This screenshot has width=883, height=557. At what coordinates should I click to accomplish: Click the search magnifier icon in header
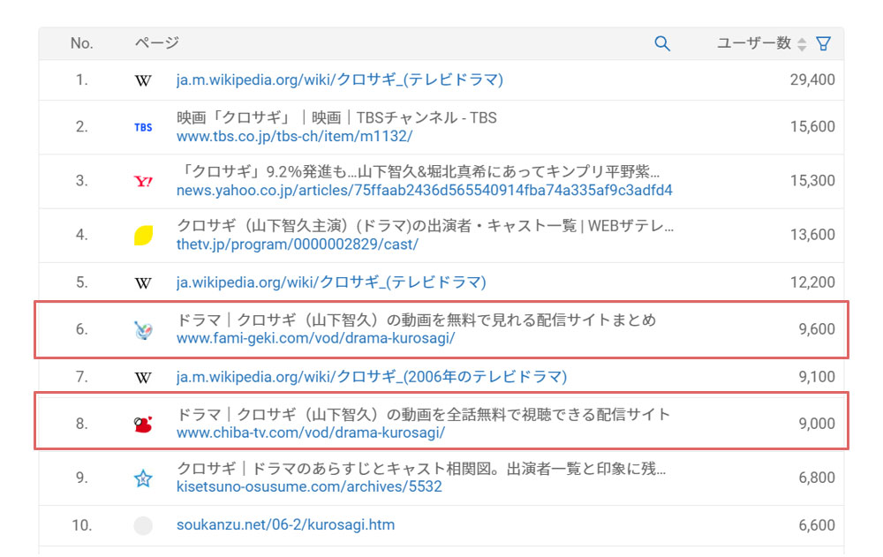(661, 43)
